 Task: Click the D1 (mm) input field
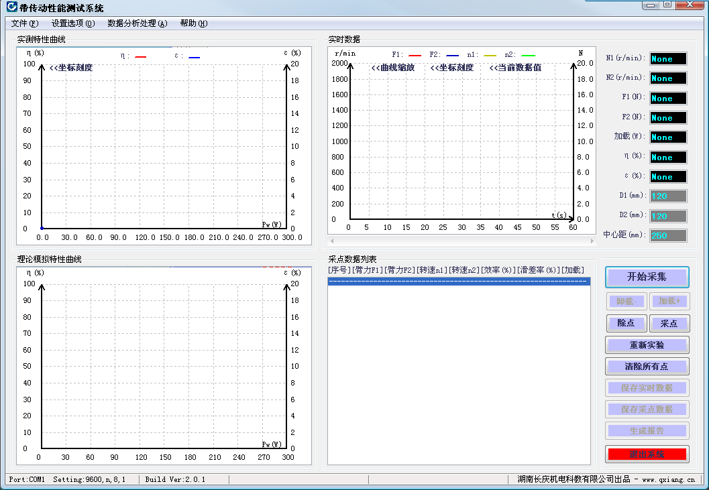[x=668, y=196]
